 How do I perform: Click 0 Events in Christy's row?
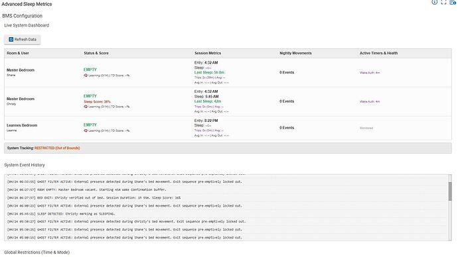click(287, 101)
